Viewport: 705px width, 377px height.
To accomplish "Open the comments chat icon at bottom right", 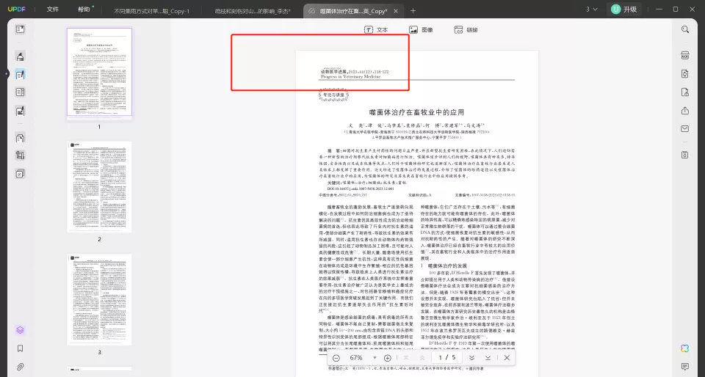I will pyautogui.click(x=684, y=367).
